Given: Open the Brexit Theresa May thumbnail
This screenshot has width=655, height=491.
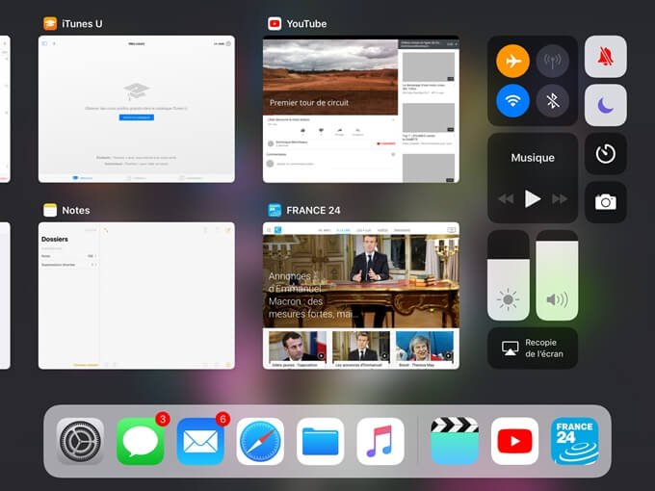Looking at the screenshot, I should (x=425, y=347).
